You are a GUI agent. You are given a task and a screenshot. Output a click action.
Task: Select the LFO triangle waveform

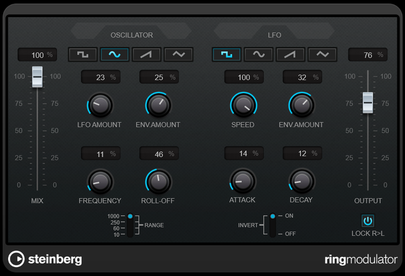coord(323,54)
